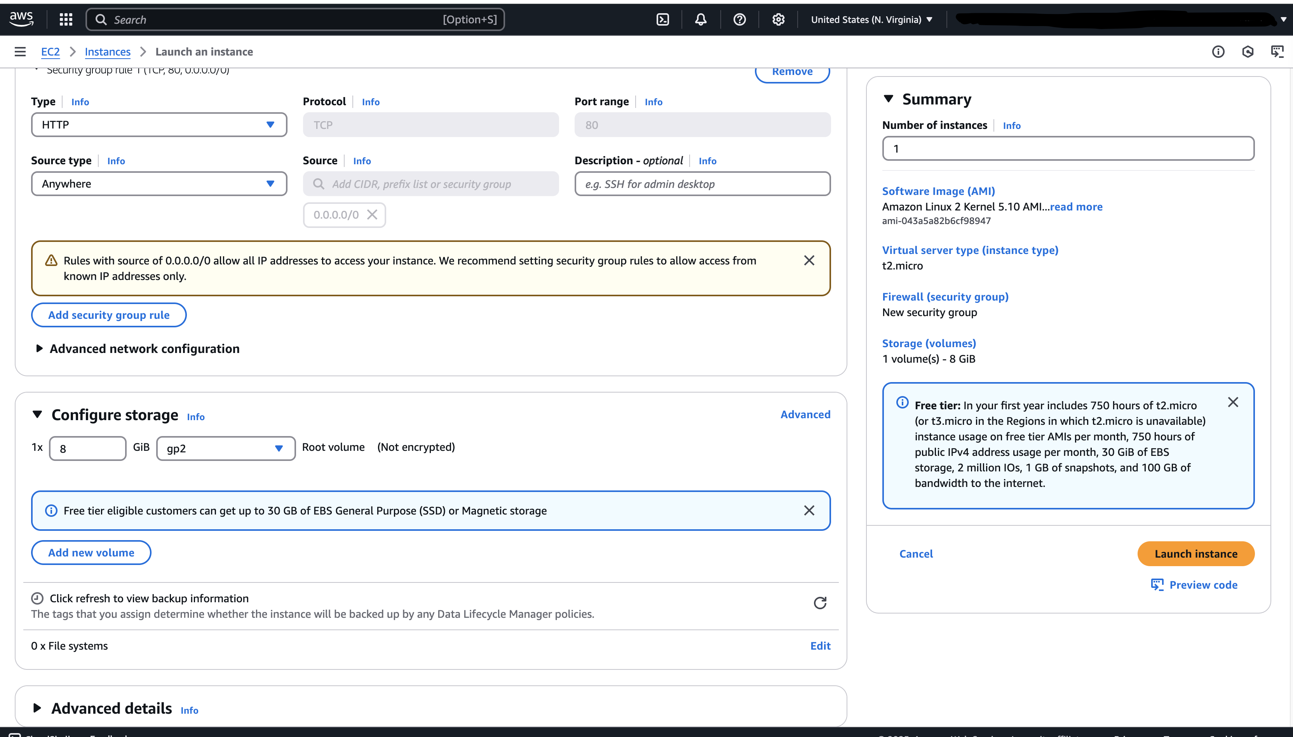Select the "t2.micro" instance type text

[902, 266]
